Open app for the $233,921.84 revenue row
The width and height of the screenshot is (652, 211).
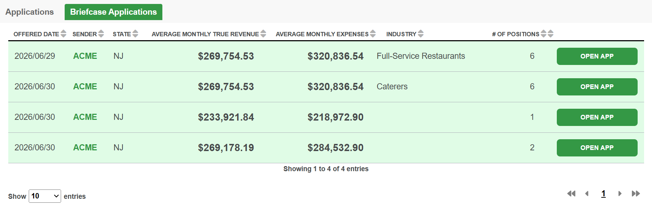point(597,117)
